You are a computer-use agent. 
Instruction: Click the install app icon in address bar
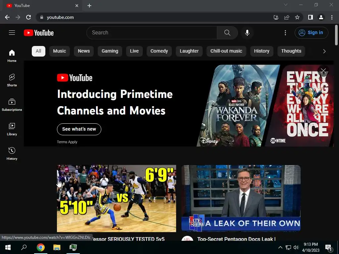coord(276,17)
